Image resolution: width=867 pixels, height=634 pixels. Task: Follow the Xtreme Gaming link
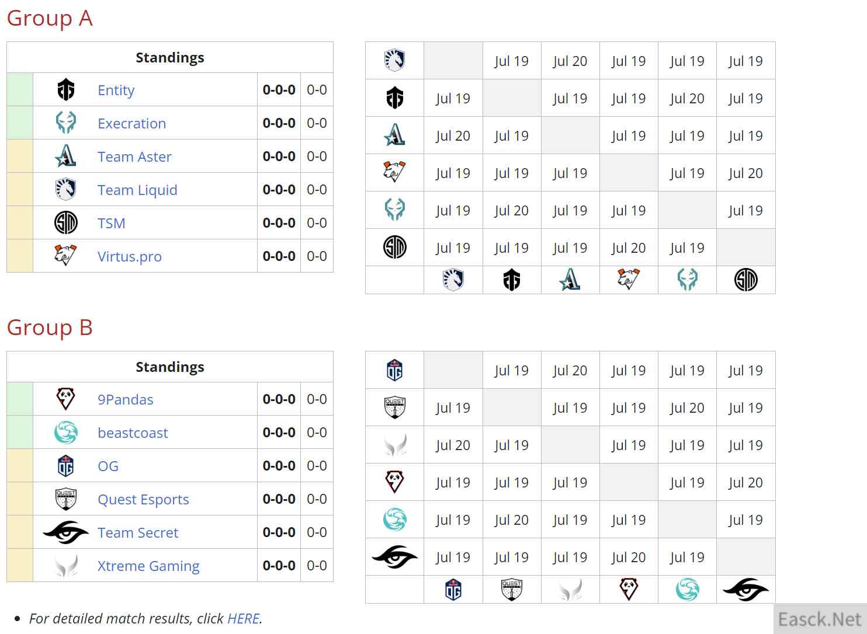click(x=148, y=566)
